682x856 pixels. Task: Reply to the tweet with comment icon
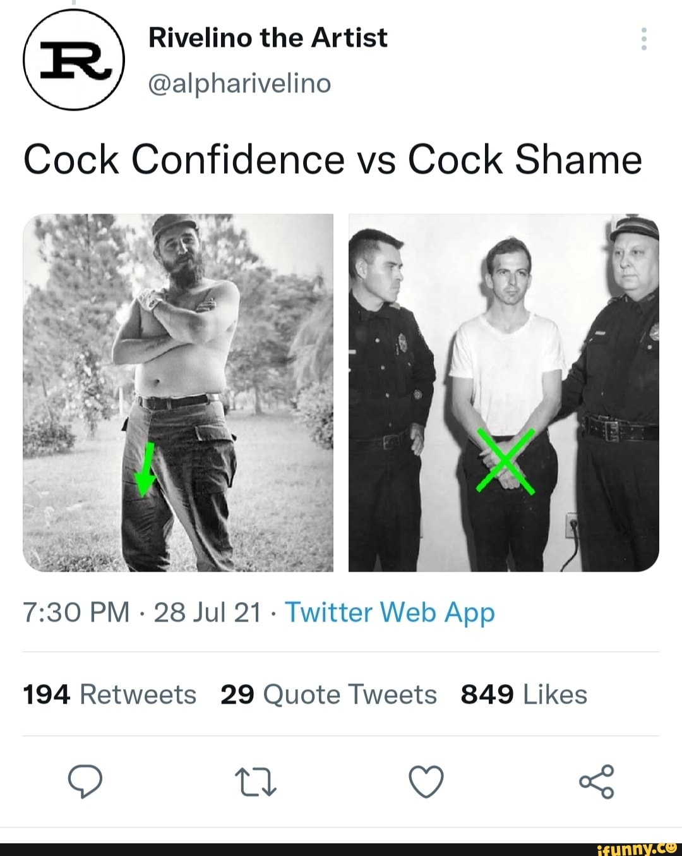[x=85, y=781]
